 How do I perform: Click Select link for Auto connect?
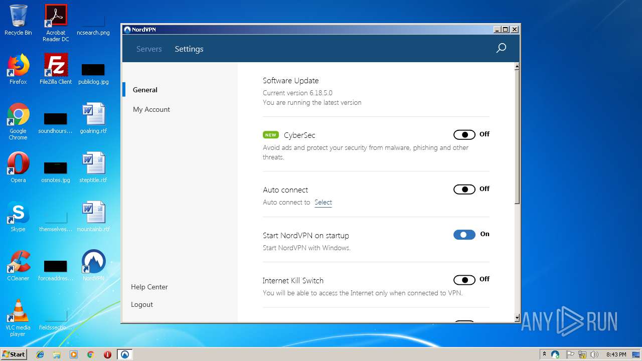(x=323, y=202)
